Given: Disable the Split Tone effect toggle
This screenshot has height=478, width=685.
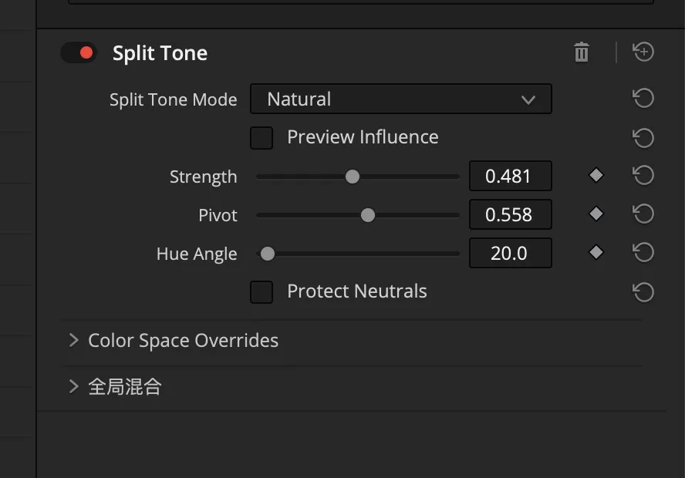Looking at the screenshot, I should coord(79,53).
